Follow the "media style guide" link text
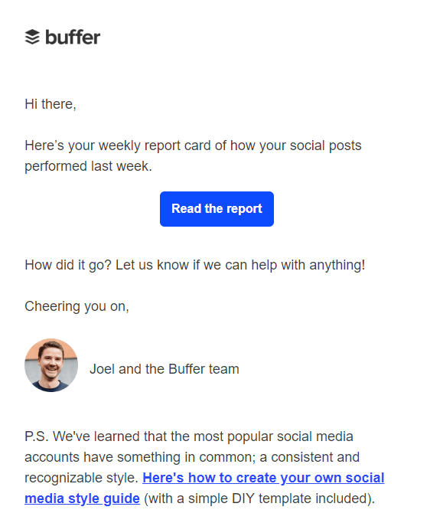Viewport: 430px width, 523px height. click(82, 498)
